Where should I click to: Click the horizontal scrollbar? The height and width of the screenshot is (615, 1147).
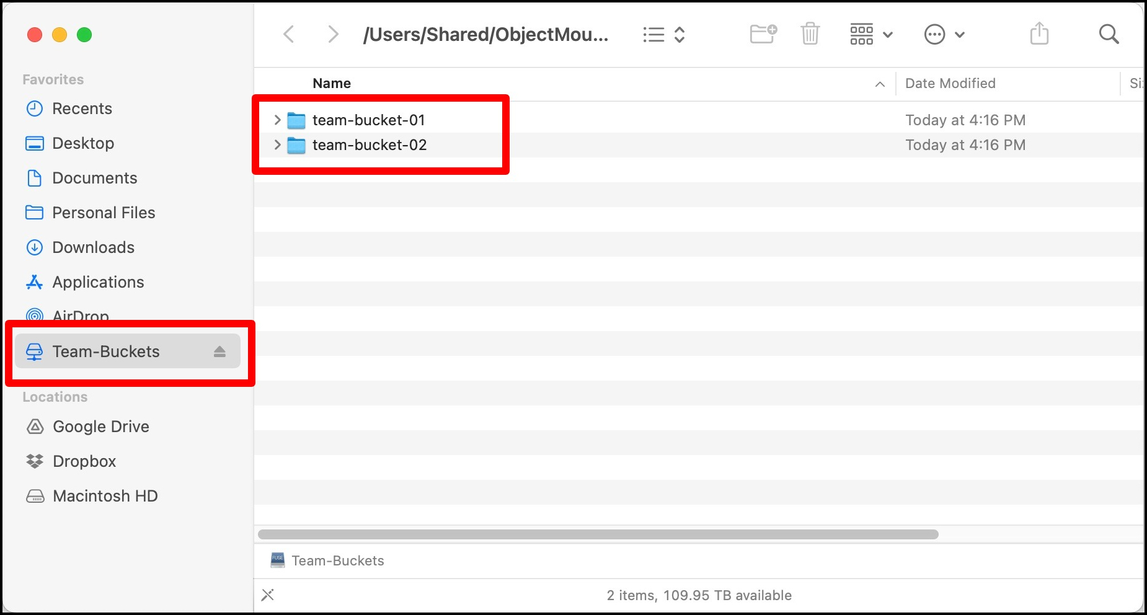(598, 534)
